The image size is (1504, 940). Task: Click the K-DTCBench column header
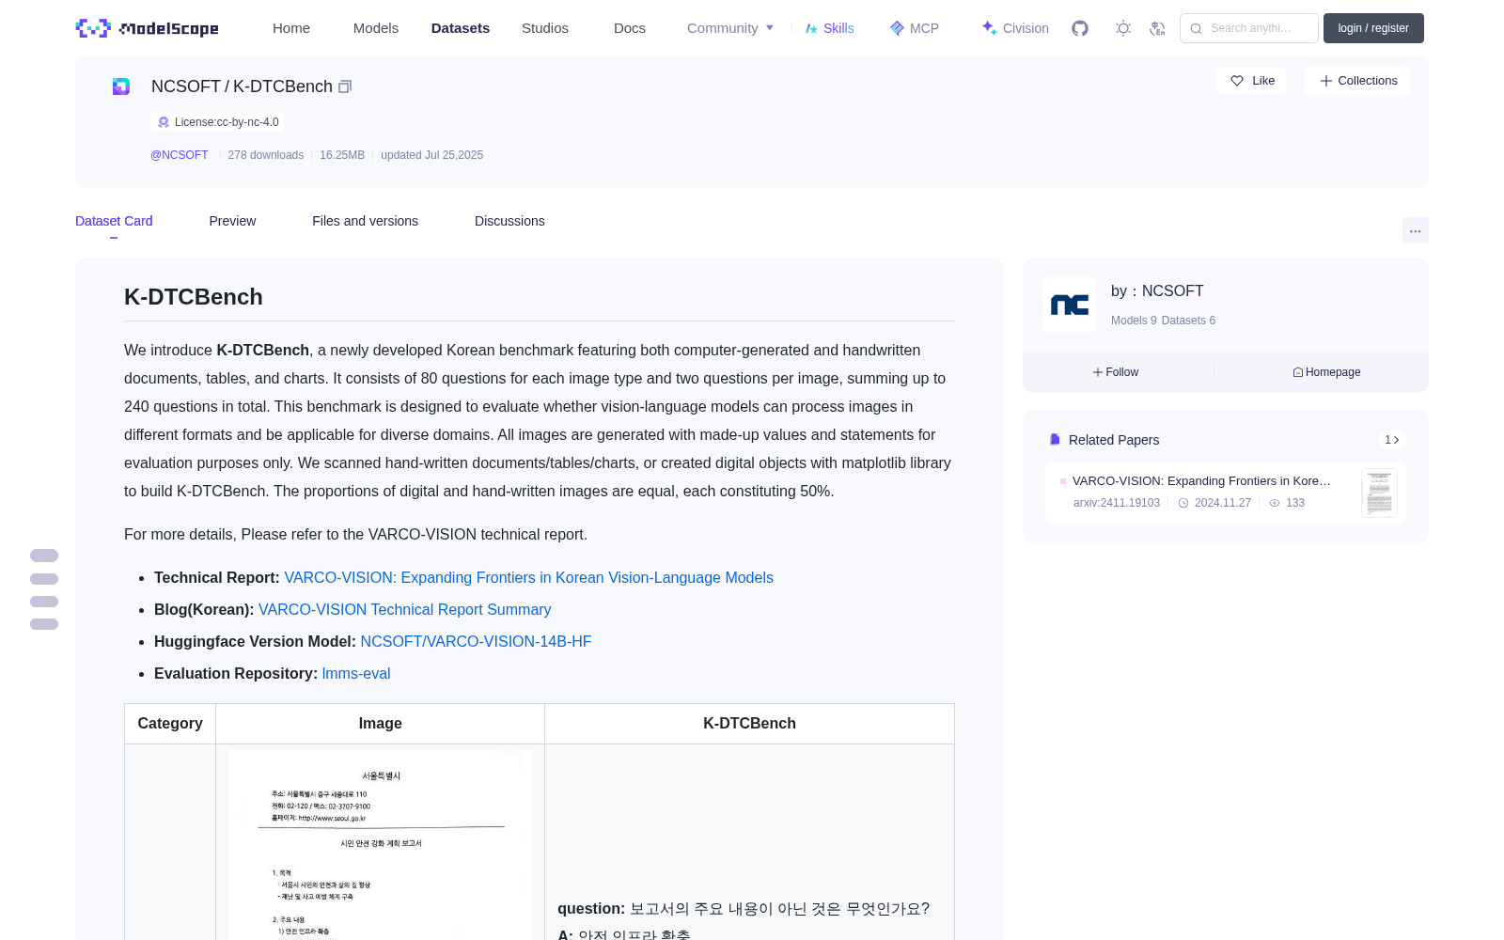[749, 724]
